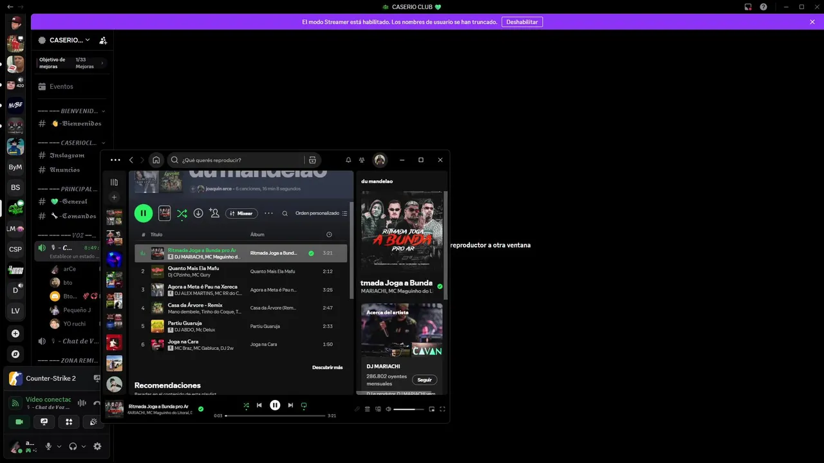Open Discord invite people icon

(103, 40)
